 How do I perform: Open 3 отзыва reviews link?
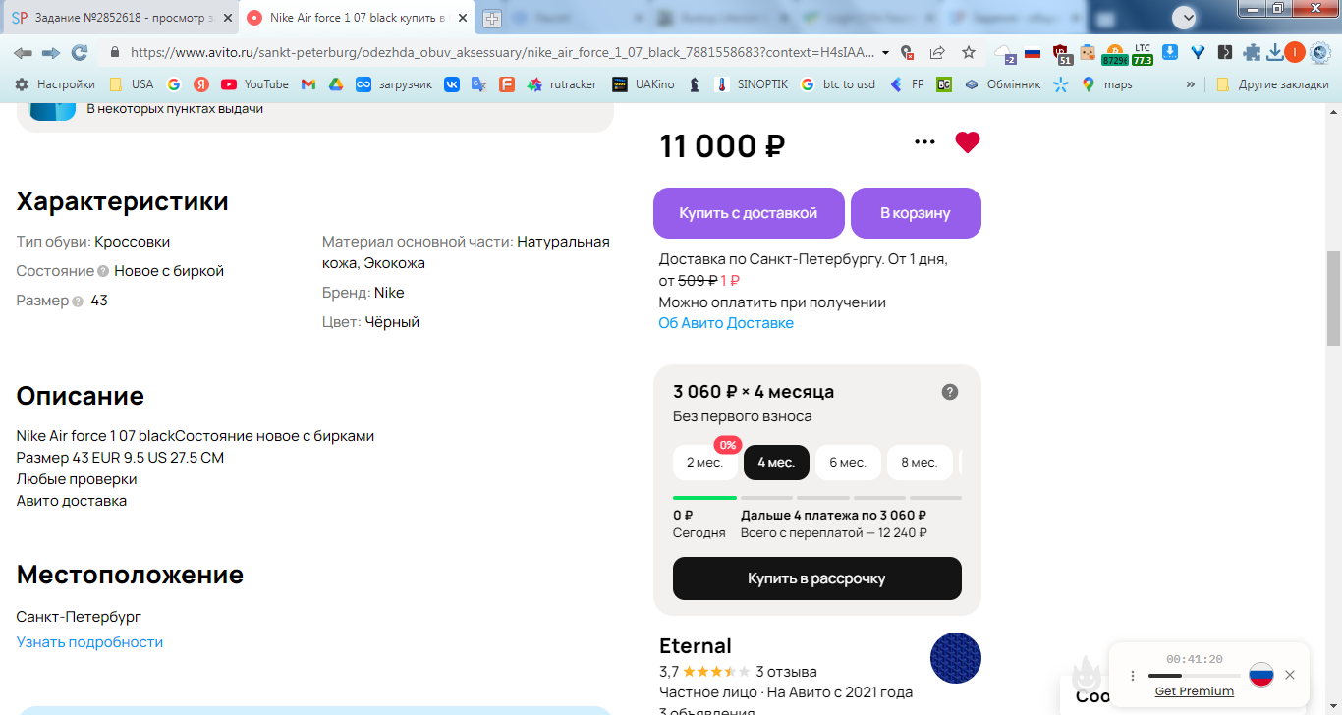pyautogui.click(x=786, y=672)
